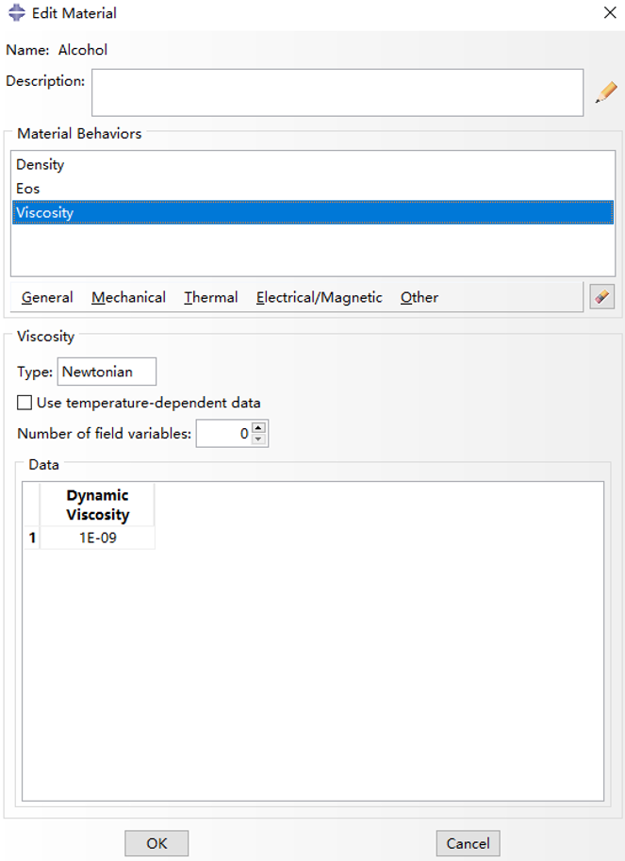Image resolution: width=625 pixels, height=861 pixels.
Task: Click the Abaqus logo in title bar
Action: [x=16, y=13]
